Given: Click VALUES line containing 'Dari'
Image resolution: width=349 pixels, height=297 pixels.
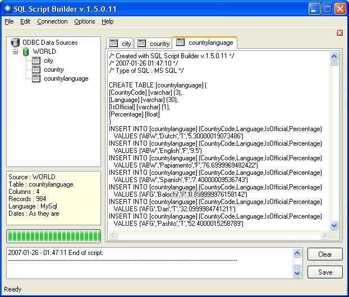Looking at the screenshot, I should coord(174,209).
